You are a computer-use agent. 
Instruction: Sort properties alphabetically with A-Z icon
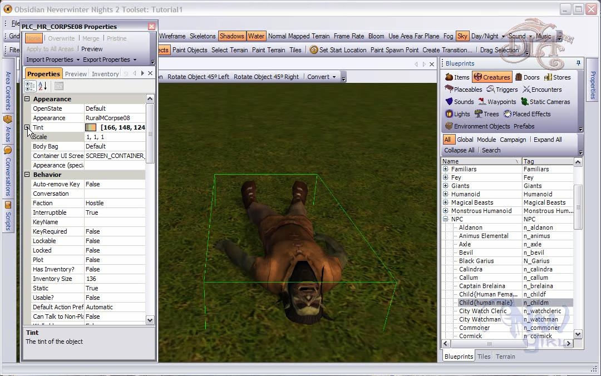tap(42, 86)
